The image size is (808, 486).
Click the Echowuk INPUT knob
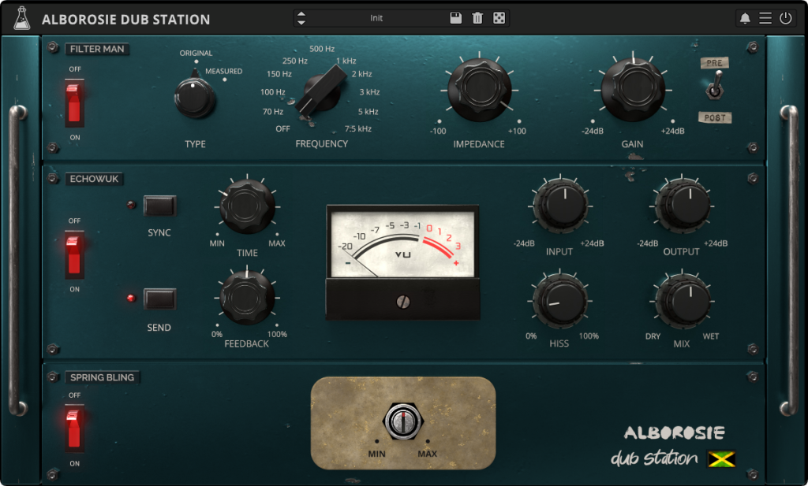click(x=560, y=206)
